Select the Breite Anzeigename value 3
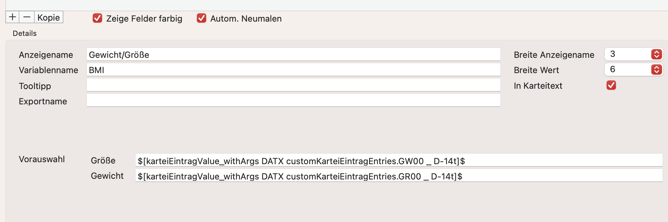668x222 pixels. pos(613,54)
